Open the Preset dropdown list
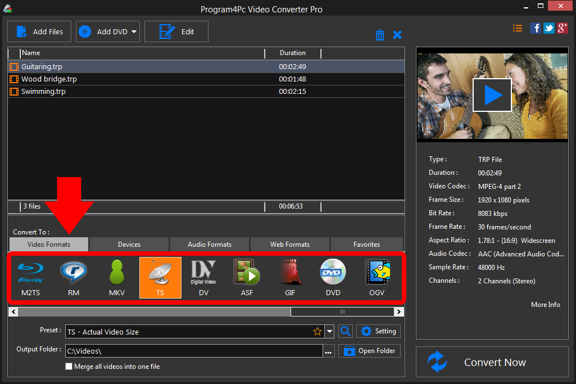 [x=330, y=331]
